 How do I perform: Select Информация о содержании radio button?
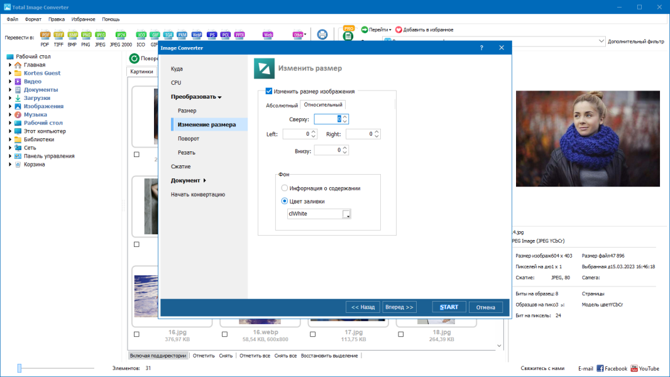click(x=285, y=188)
